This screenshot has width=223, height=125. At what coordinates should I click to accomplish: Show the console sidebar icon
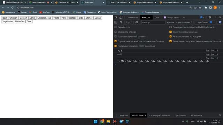tap(116, 22)
